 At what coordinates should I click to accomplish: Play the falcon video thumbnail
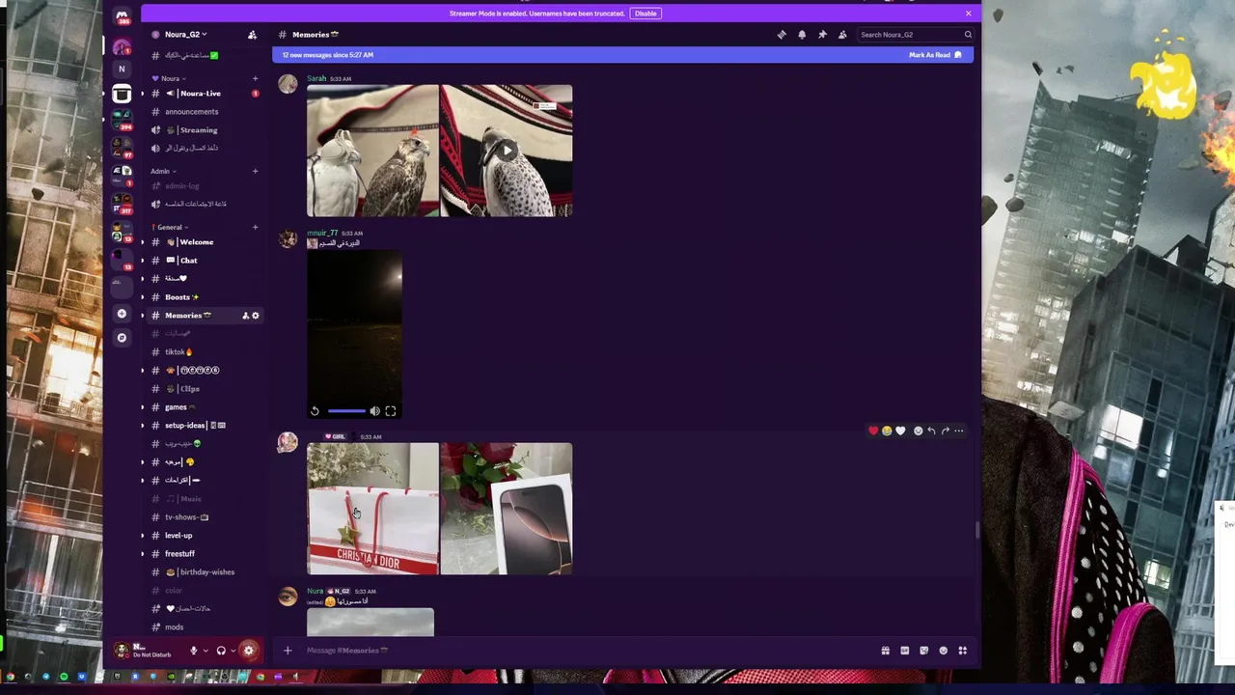507,151
